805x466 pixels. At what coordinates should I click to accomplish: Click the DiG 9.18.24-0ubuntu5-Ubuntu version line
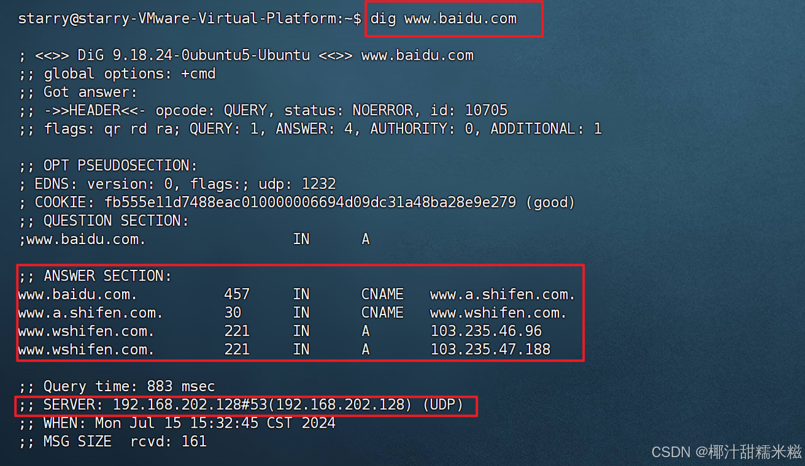pos(246,55)
